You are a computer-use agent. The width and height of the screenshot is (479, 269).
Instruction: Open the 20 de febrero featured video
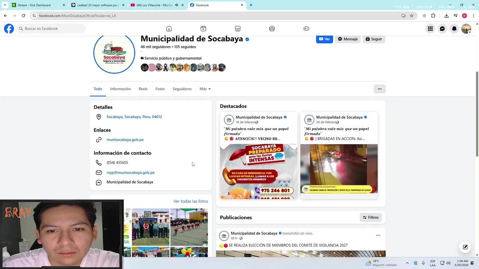pyautogui.click(x=339, y=168)
